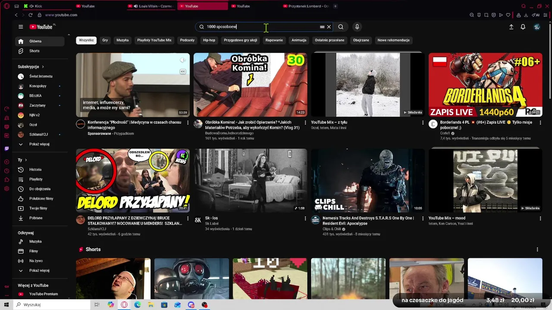Open options menu for Obróbka Komina video
Image resolution: width=552 pixels, height=310 pixels.
coord(305,123)
